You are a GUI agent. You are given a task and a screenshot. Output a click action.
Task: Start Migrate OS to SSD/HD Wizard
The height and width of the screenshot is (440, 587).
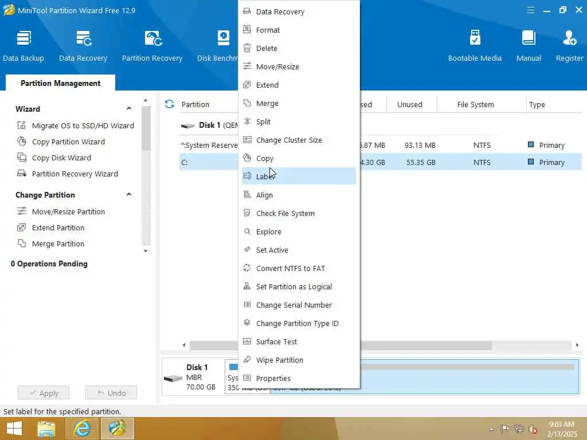[x=75, y=125]
